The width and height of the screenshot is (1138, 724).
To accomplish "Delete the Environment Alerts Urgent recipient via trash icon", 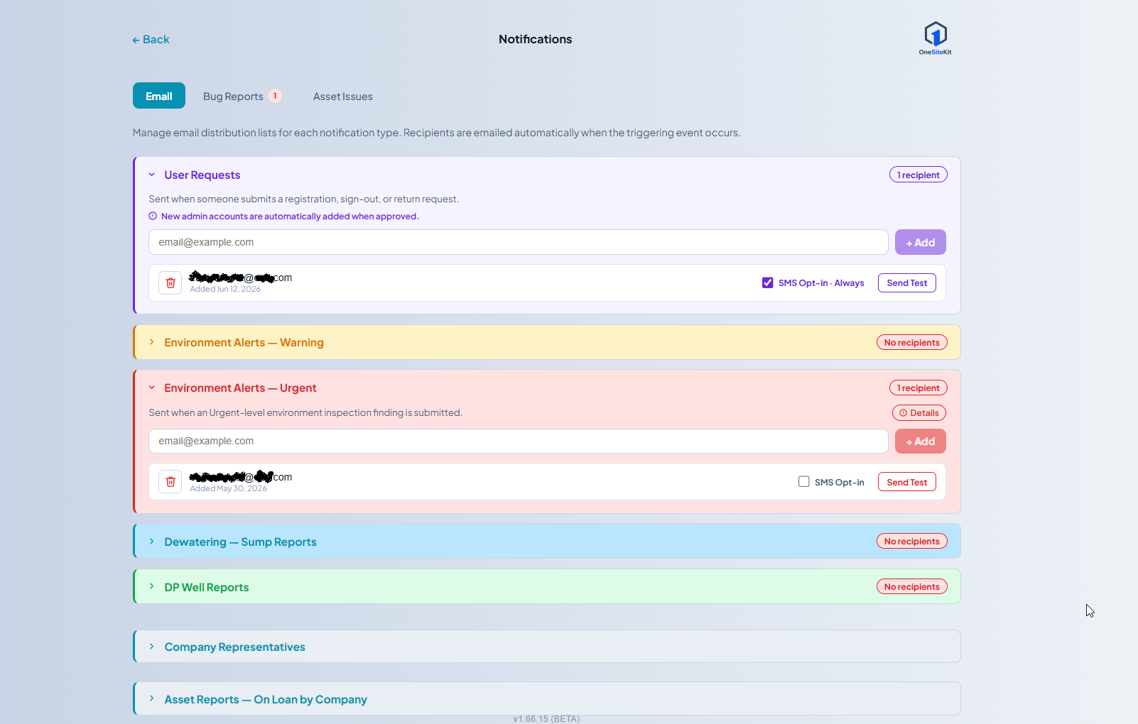I will pos(170,482).
